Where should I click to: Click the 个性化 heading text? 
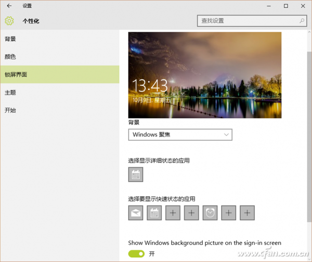pyautogui.click(x=31, y=21)
